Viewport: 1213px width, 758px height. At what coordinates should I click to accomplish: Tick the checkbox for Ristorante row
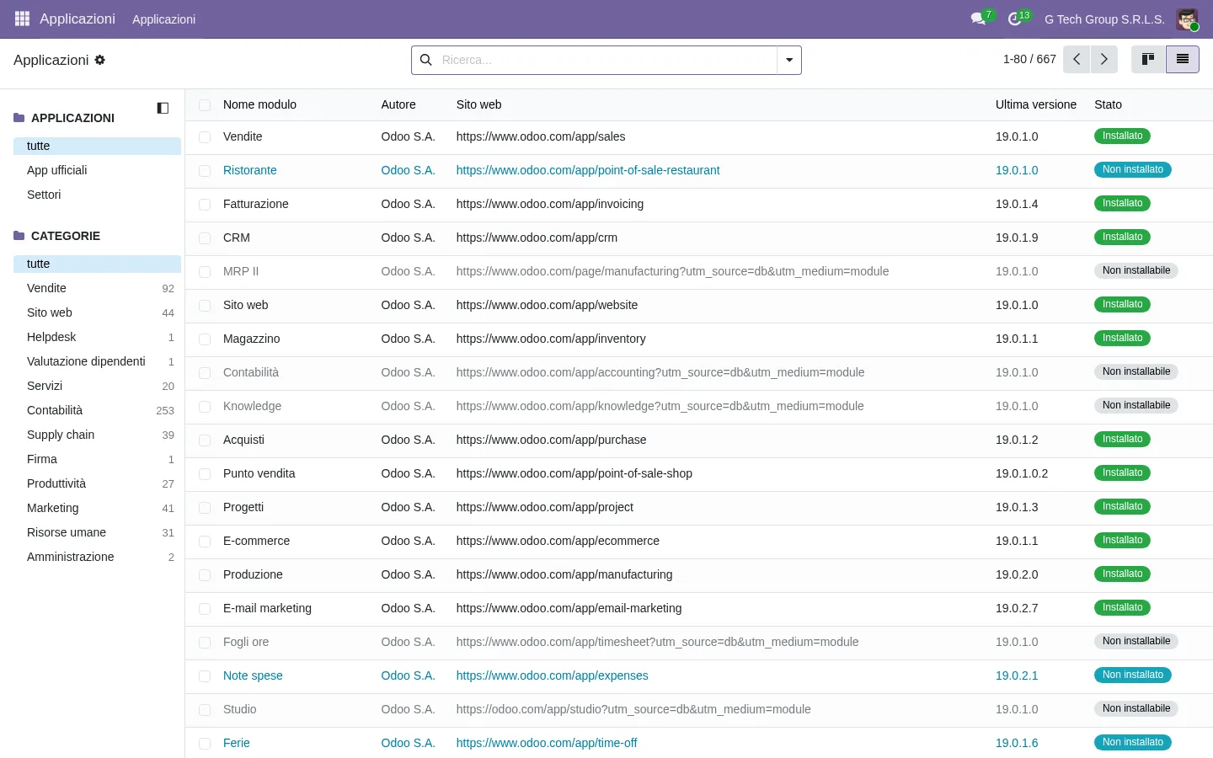[x=205, y=171]
